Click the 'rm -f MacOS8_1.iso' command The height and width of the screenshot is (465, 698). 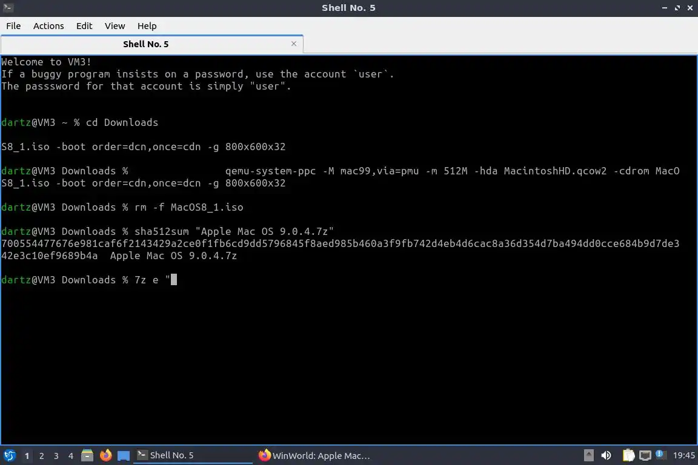(189, 207)
